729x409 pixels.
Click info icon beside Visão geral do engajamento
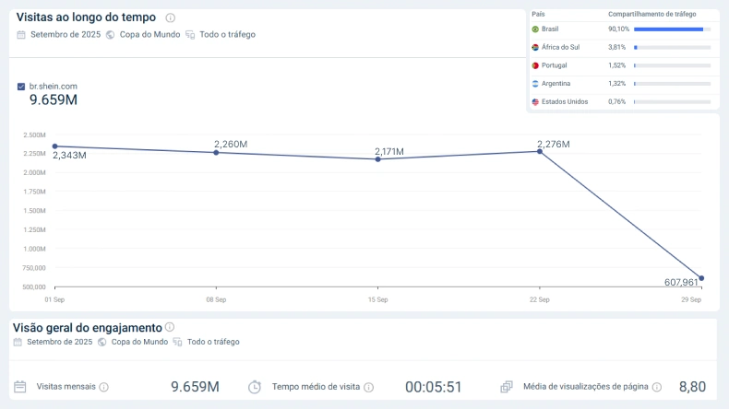tap(170, 327)
